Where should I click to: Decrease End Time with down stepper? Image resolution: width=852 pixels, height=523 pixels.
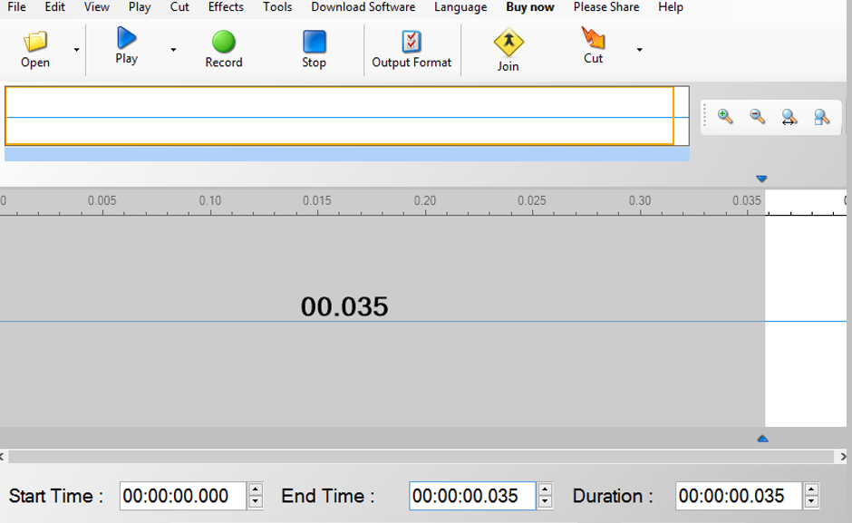tap(545, 502)
